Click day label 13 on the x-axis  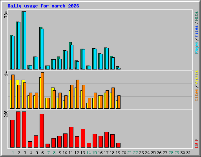tap(82, 153)
